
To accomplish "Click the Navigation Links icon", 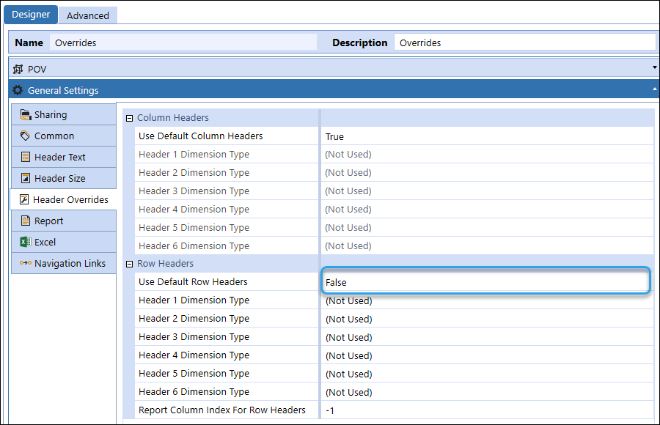I will pyautogui.click(x=26, y=263).
